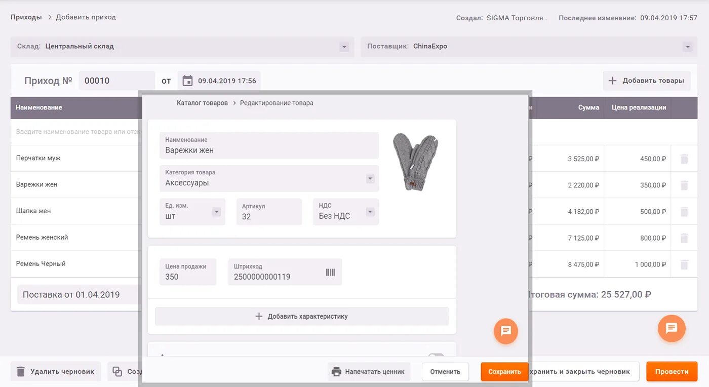Click the Наименование column header
This screenshot has width=709, height=387.
(39, 107)
